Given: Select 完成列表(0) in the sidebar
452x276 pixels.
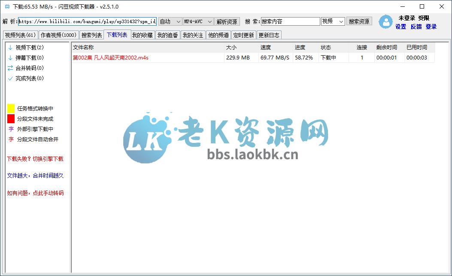Looking at the screenshot, I should click(29, 78).
